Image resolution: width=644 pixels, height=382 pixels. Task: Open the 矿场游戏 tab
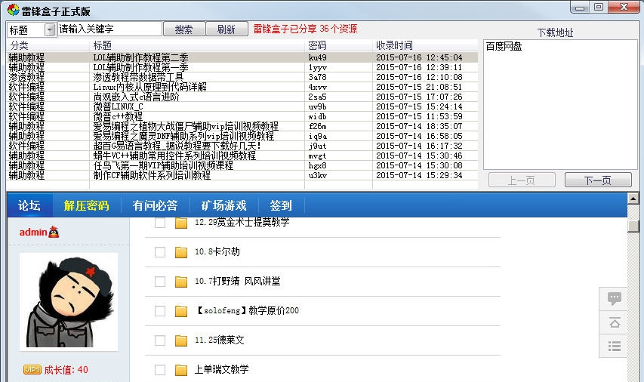pos(223,205)
